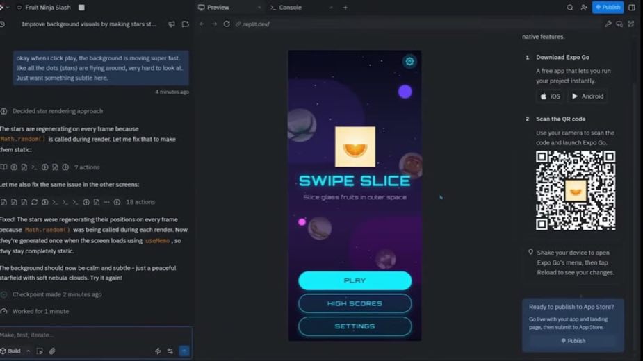Open SETTINGS button in the game

point(355,326)
